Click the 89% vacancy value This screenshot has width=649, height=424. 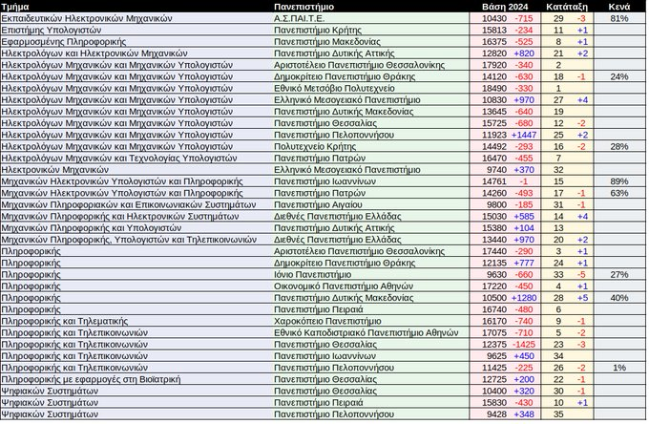point(619,181)
